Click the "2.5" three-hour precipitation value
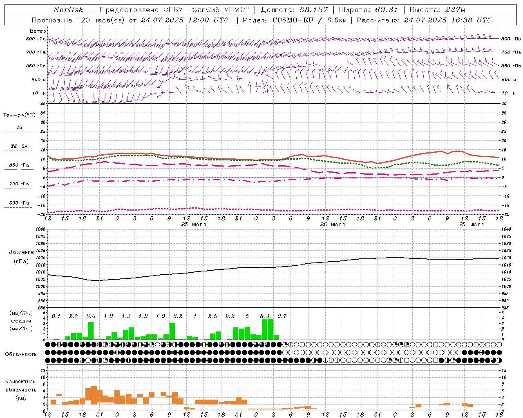This screenshot has height=418, width=523. [212, 316]
